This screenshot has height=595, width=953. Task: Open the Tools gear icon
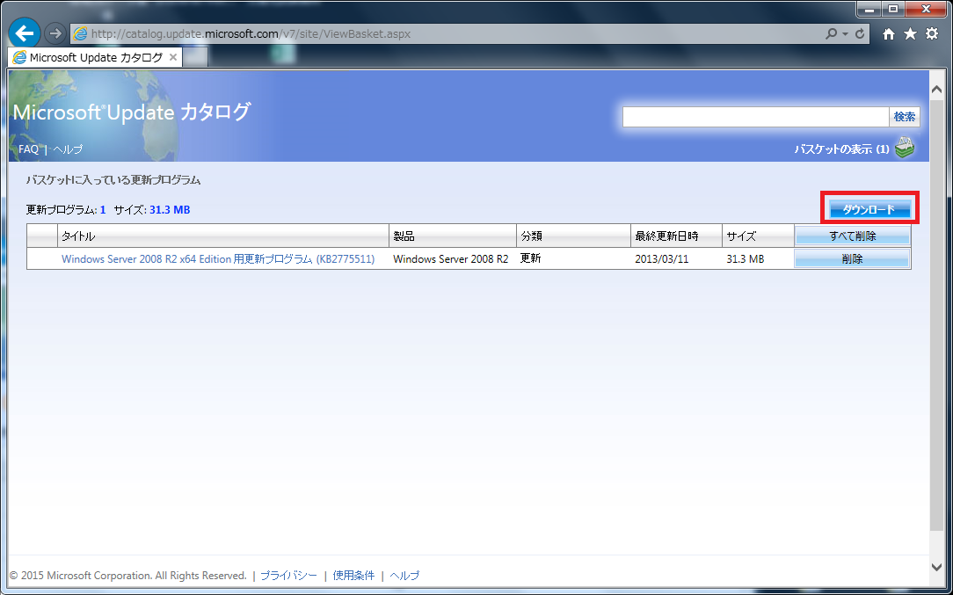(x=932, y=33)
